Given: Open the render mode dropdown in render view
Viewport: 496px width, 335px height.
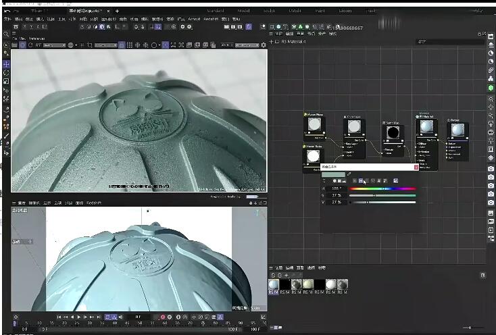Looking at the screenshot, I should (55, 45).
